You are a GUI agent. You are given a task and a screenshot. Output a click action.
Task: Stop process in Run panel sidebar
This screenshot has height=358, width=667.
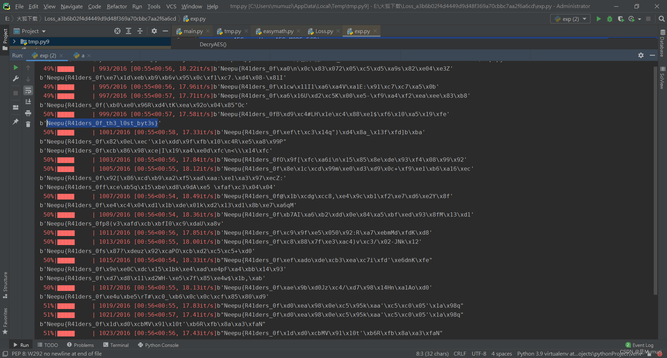[x=16, y=93]
